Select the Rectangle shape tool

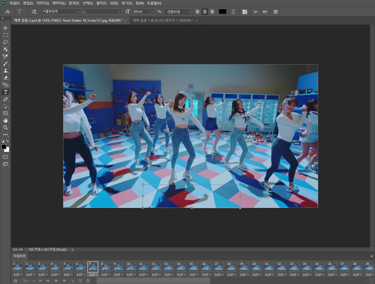click(x=5, y=113)
